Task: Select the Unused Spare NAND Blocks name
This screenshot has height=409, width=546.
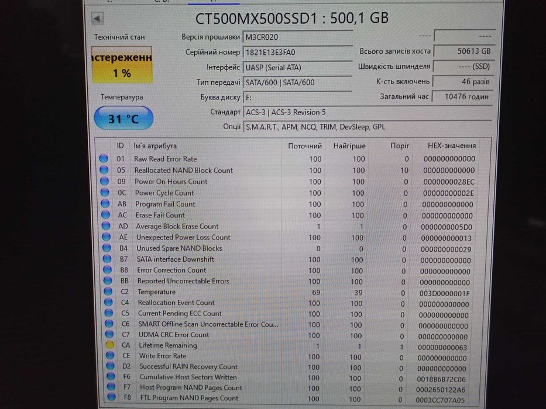Action: (x=179, y=248)
